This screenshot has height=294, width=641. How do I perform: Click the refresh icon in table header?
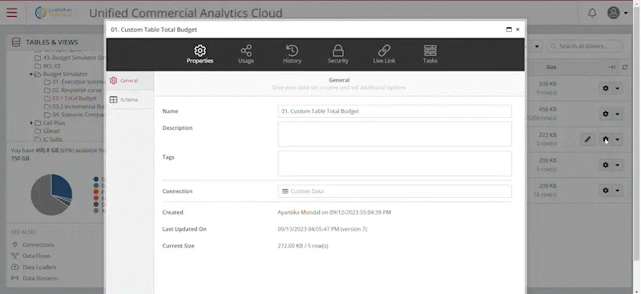point(625,67)
